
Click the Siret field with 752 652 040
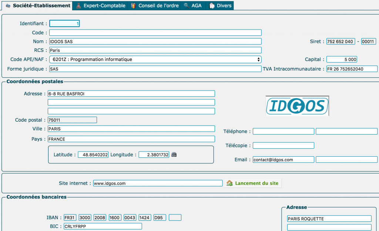341,41
